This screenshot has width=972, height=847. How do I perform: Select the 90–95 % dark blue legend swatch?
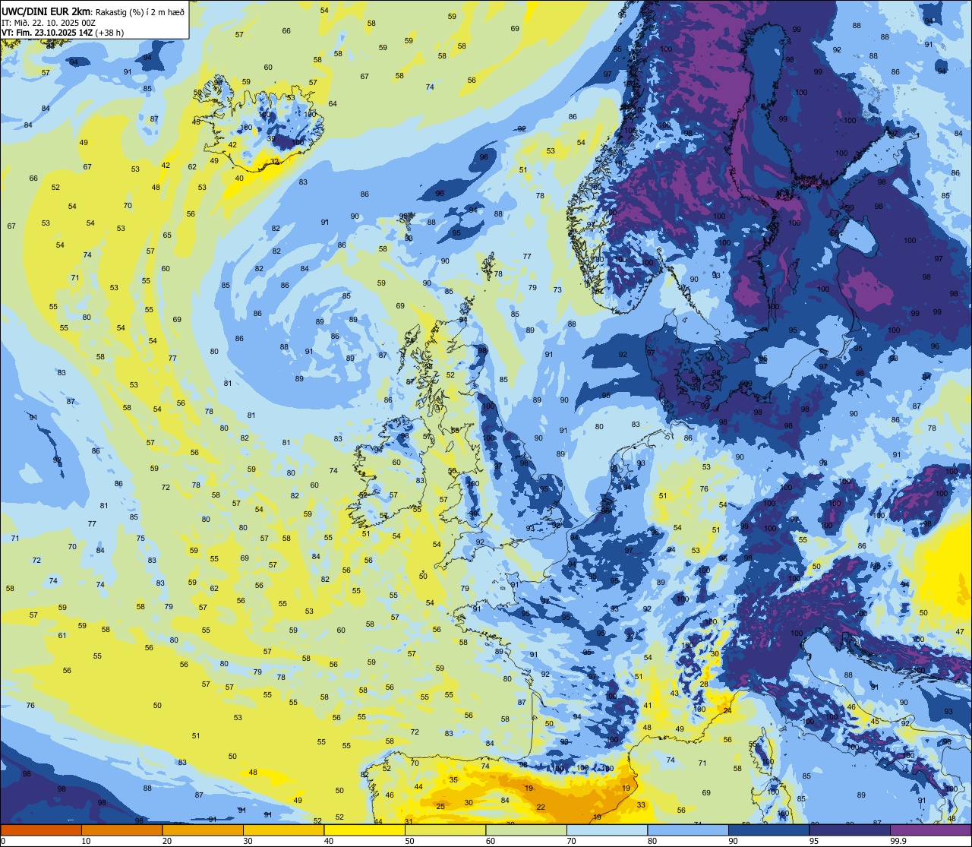pyautogui.click(x=768, y=830)
